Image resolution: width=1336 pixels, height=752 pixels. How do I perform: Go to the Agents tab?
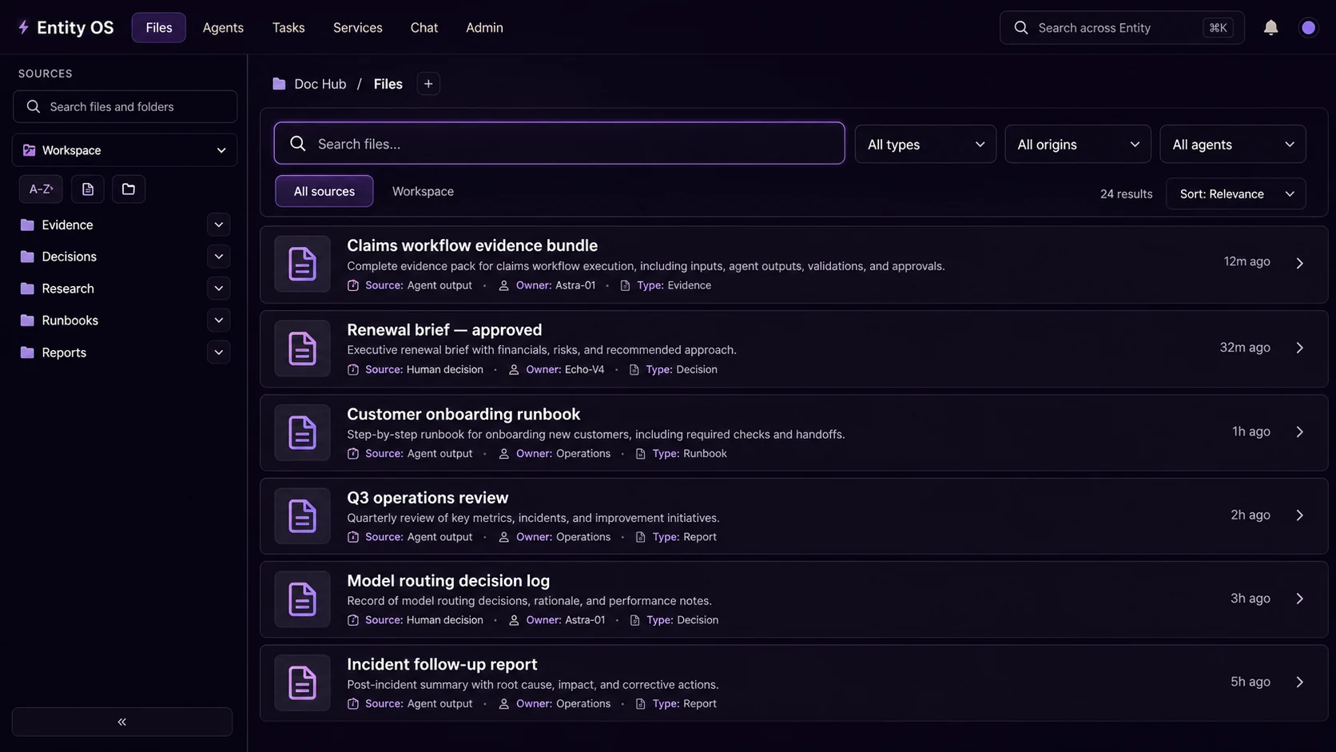point(223,27)
